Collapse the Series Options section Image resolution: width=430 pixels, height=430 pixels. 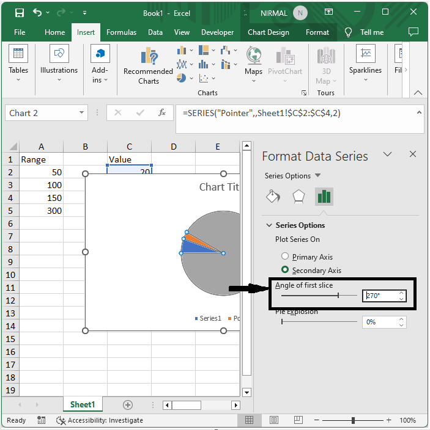point(269,225)
